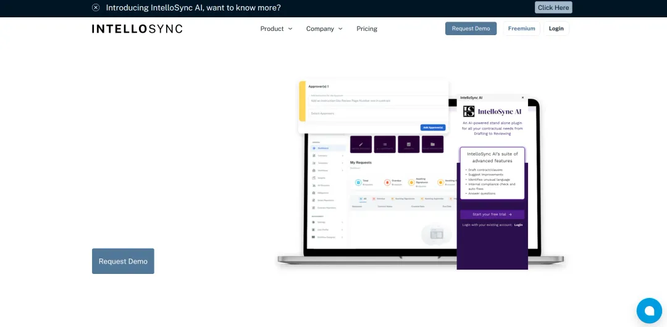Select Dashboard in the mockup sidebar
667x327 pixels.
click(328, 148)
